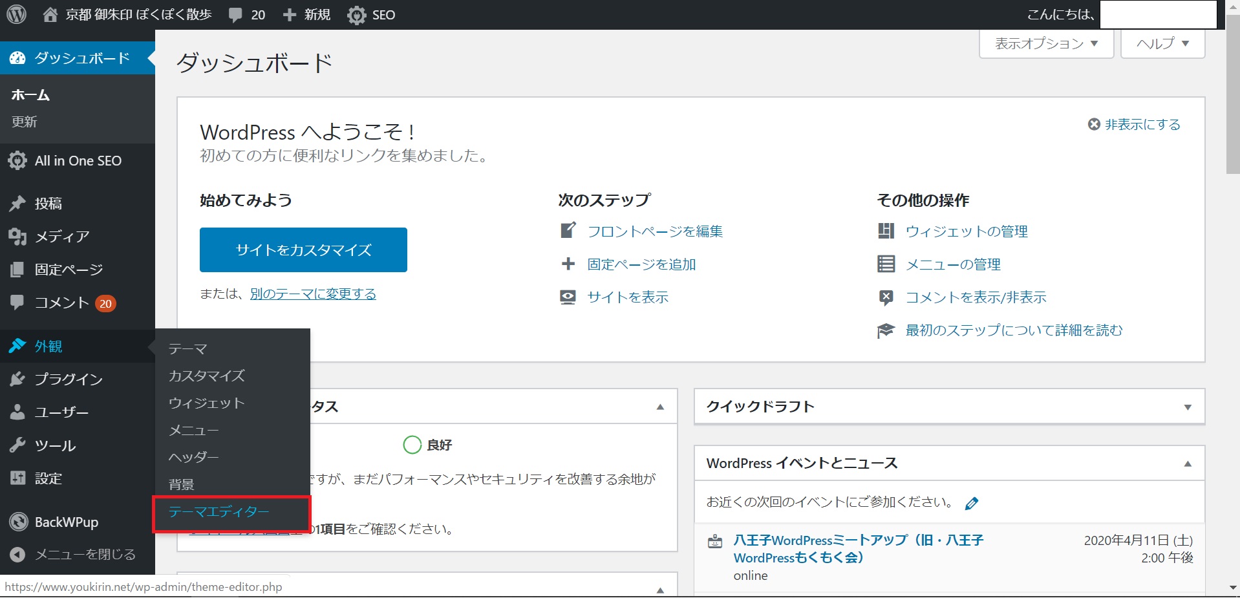This screenshot has height=598, width=1240.
Task: Go to the ホーム submenu item
Action: coord(30,95)
